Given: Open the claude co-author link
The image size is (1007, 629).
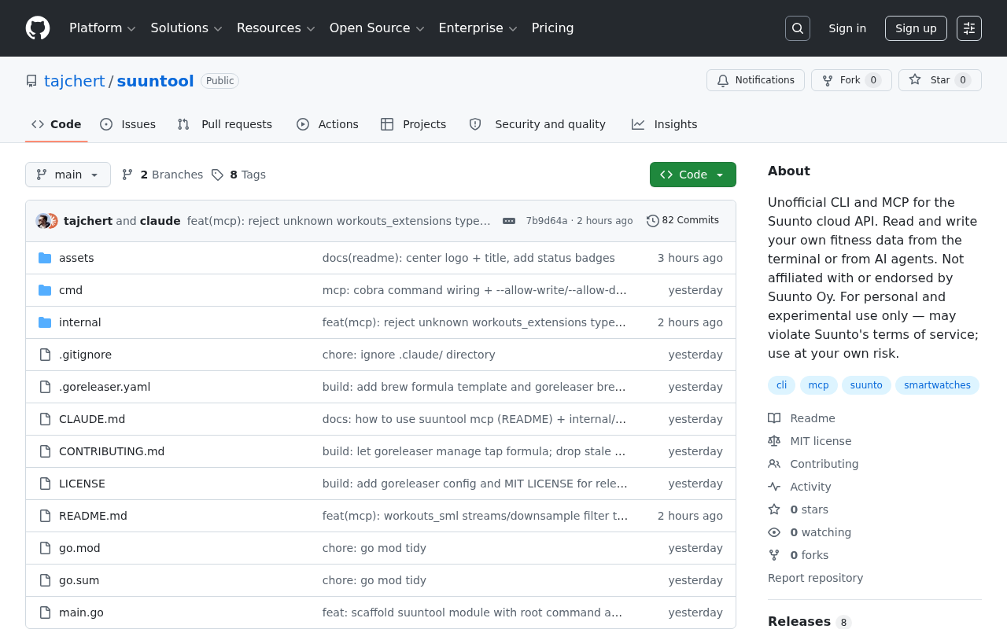Looking at the screenshot, I should (160, 221).
